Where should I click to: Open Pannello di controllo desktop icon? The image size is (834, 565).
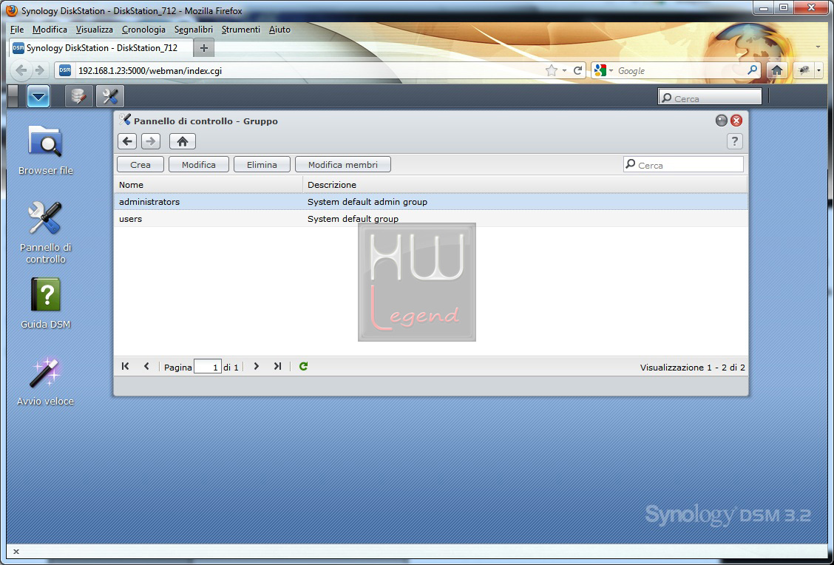click(45, 232)
